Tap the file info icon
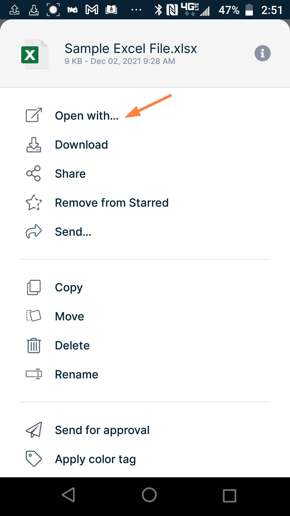290x516 pixels. [x=262, y=53]
